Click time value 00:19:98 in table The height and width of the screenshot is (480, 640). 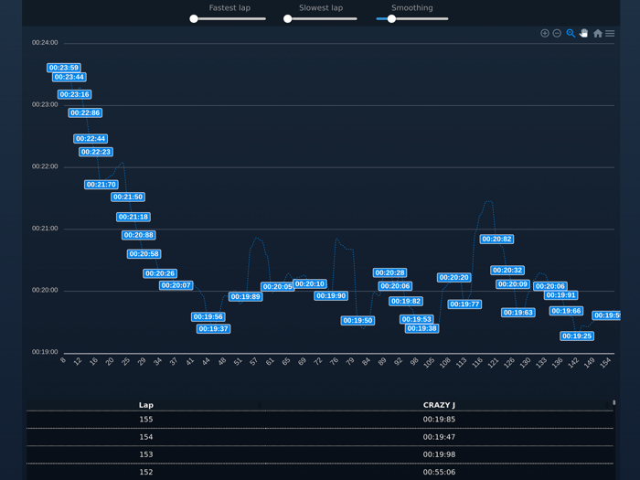point(439,454)
